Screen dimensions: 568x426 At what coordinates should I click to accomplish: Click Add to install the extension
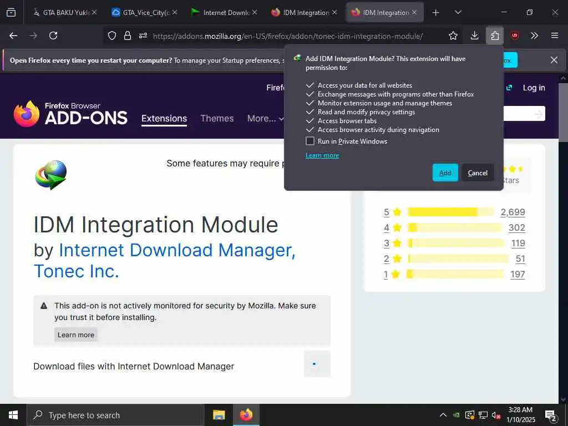[x=445, y=173]
